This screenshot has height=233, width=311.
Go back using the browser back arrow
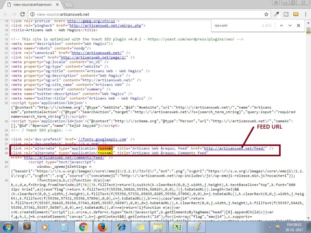pyautogui.click(x=5, y=14)
